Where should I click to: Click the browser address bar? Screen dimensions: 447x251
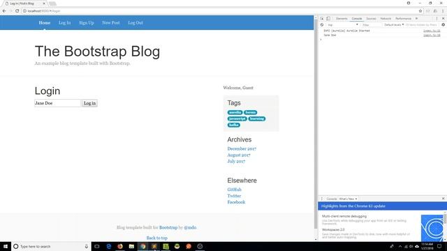[x=219, y=11]
